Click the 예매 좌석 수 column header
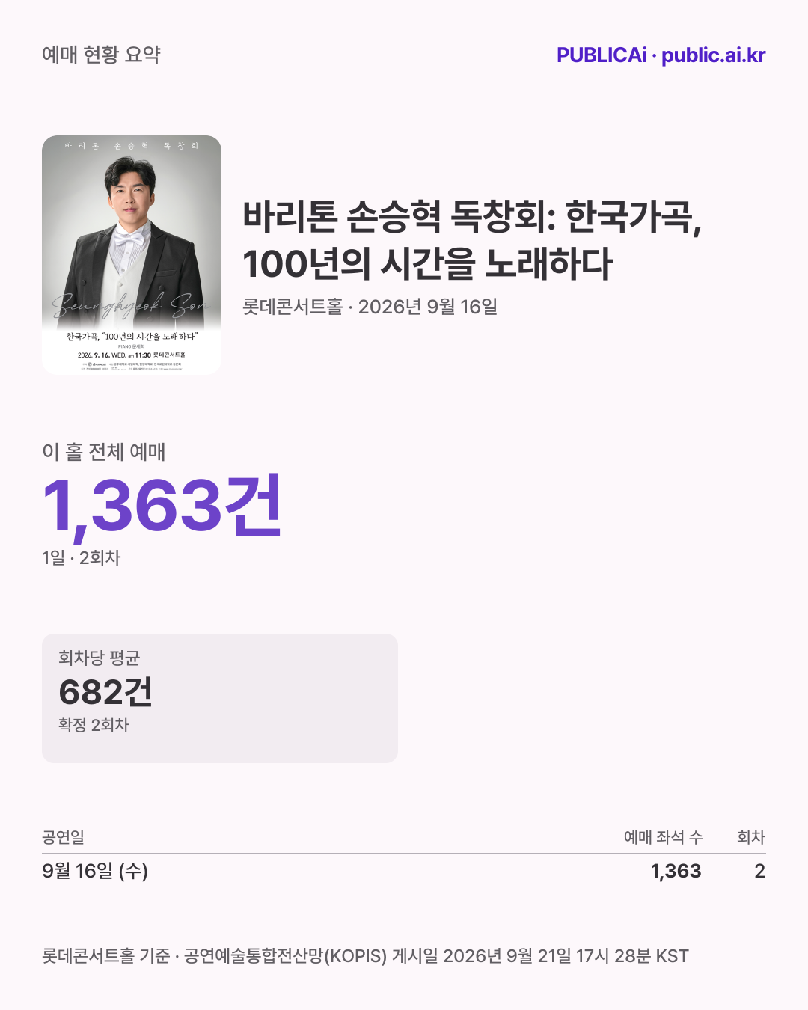808x1010 pixels. 663,837
